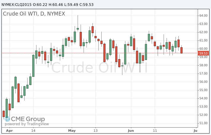This screenshot has height=135, width=211.
Task: Click the "11" date axis marker
Action: click(155, 130)
